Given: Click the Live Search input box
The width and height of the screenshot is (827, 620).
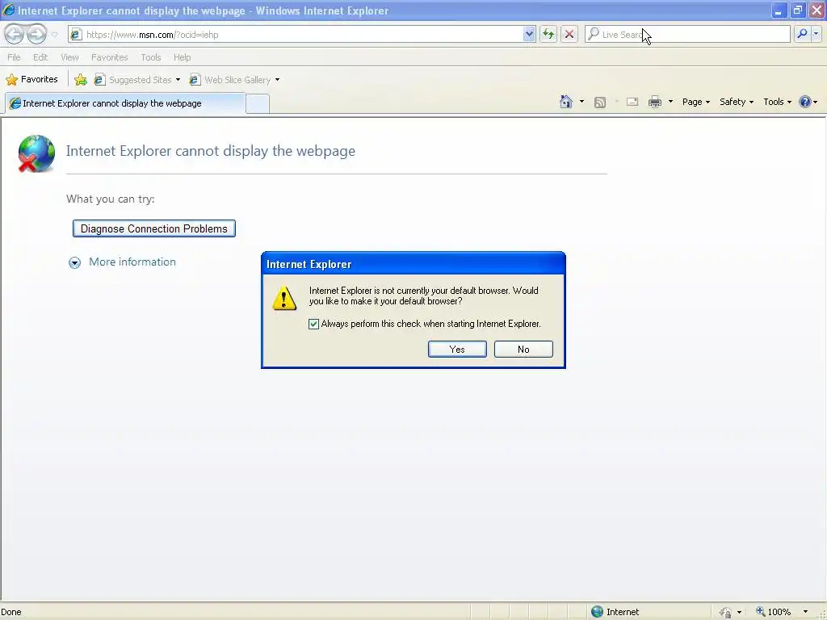Looking at the screenshot, I should [x=687, y=34].
